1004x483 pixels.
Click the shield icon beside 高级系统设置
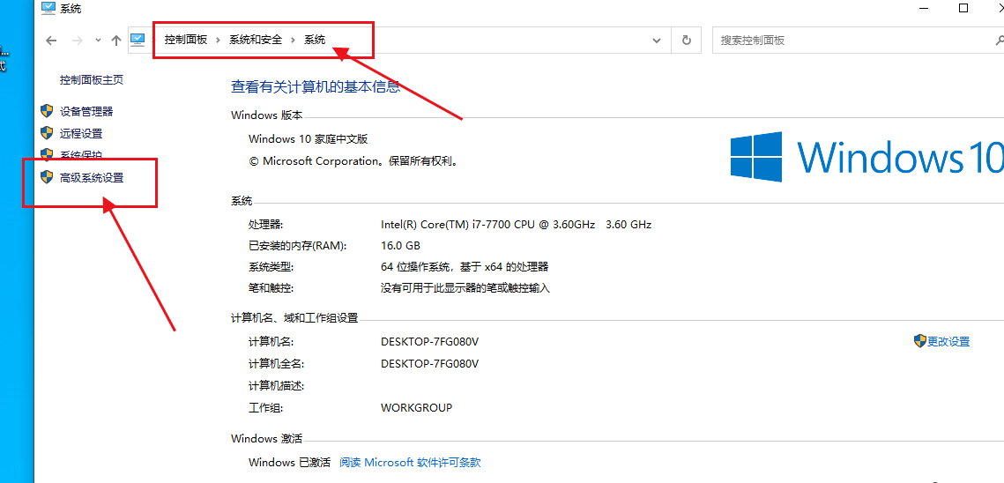click(x=46, y=177)
